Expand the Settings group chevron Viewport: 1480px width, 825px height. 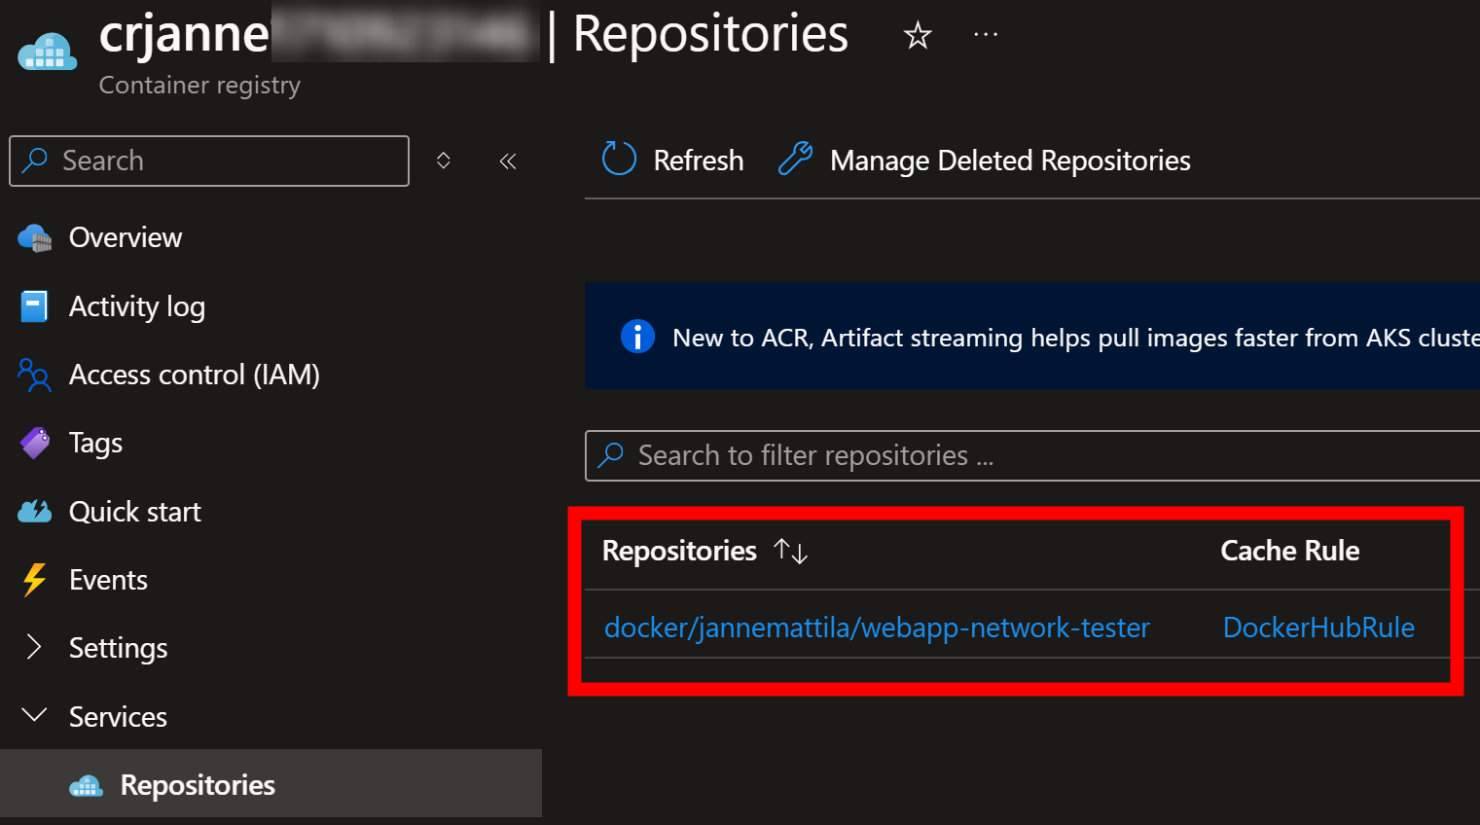pyautogui.click(x=34, y=647)
